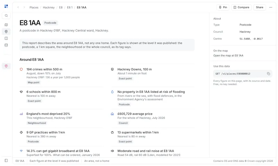
Task: Select the places pin icon in the sidebar
Action: coord(6,32)
